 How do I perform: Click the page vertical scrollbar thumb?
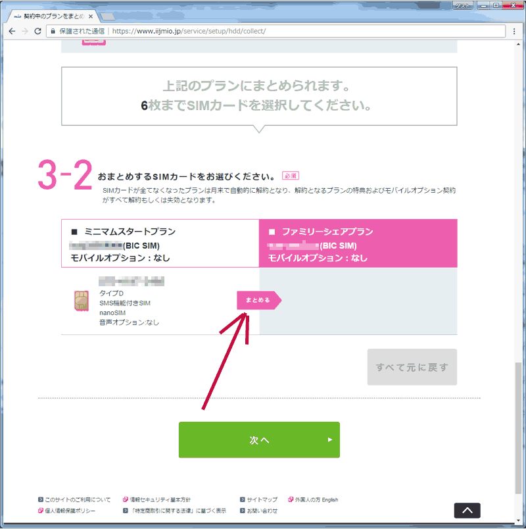[520, 428]
